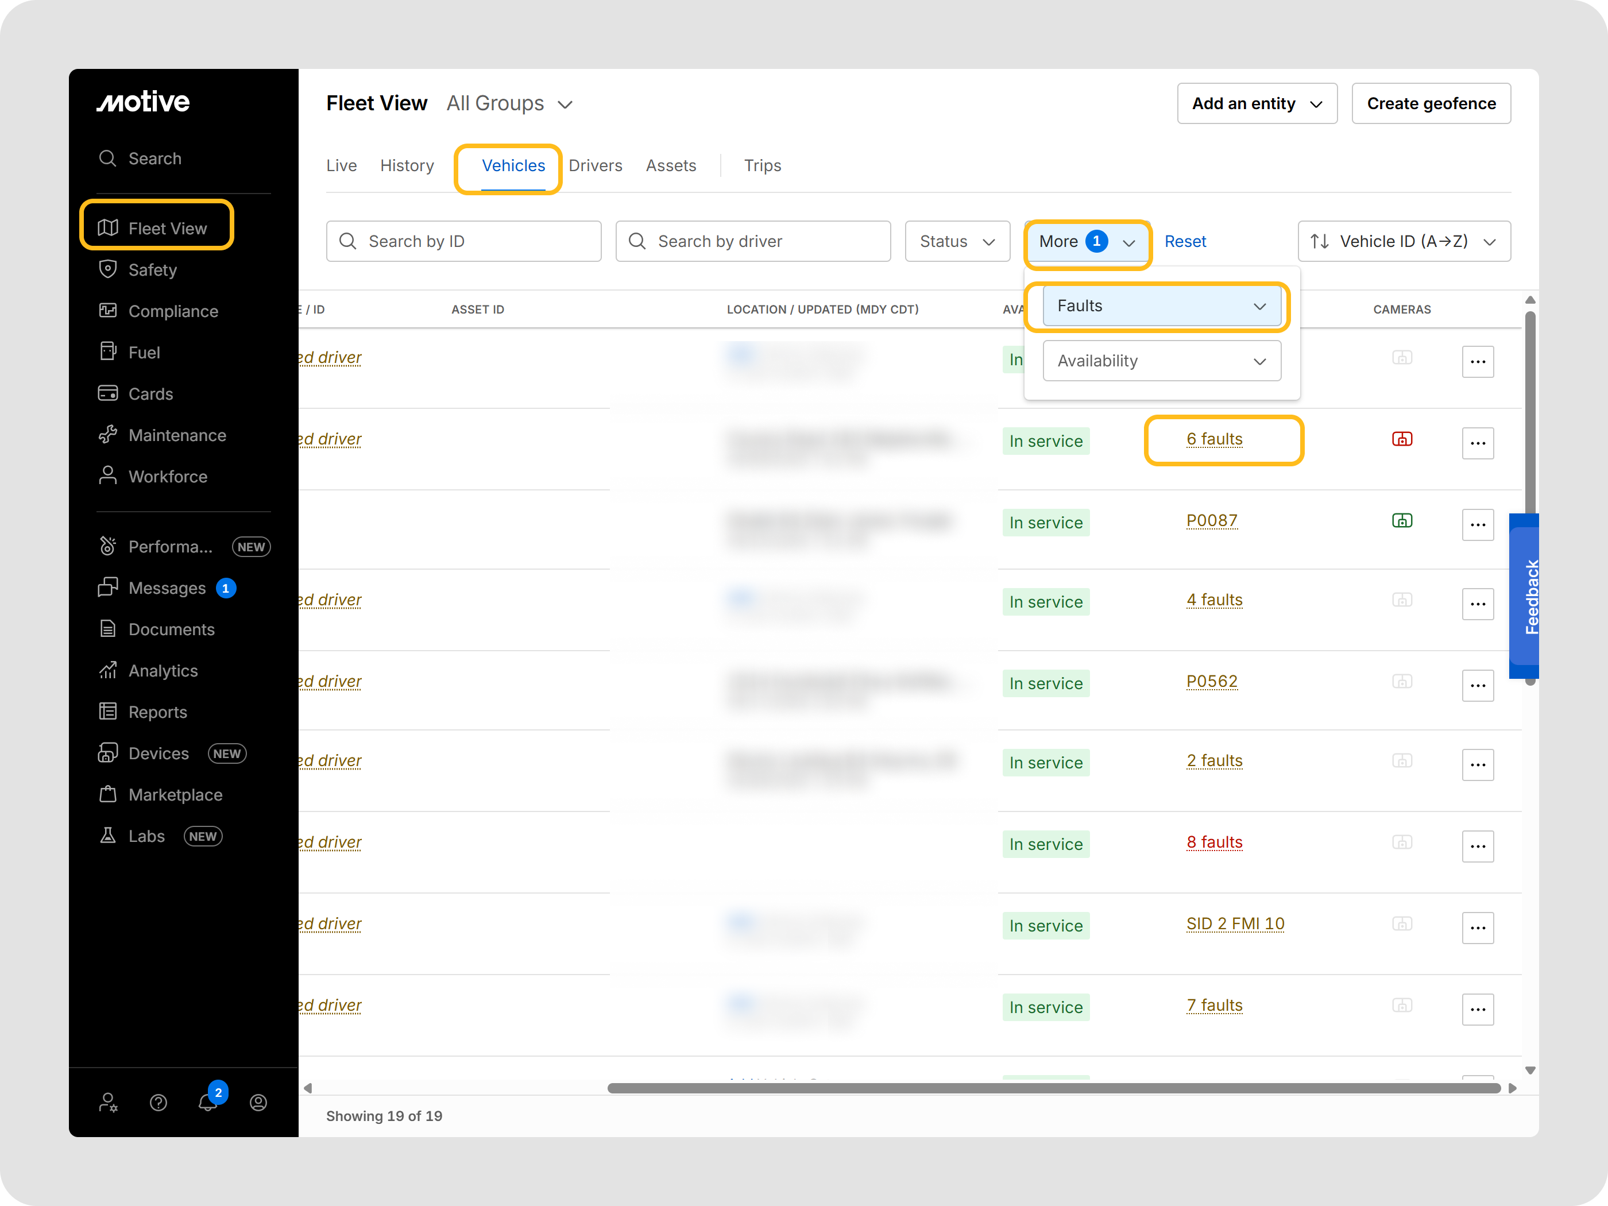
Task: Open the admin user settings icon
Action: 109,1103
